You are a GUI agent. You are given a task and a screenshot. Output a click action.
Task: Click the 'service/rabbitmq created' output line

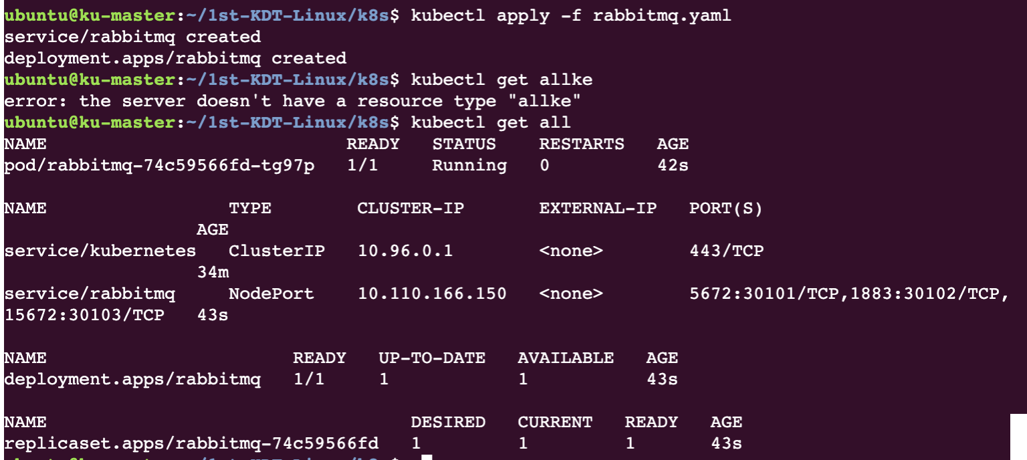coord(132,37)
